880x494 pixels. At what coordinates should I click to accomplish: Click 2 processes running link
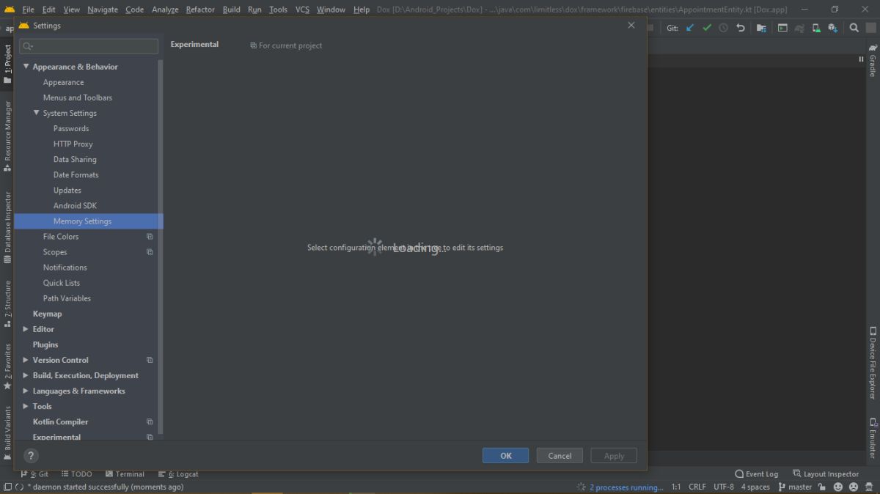coord(626,487)
